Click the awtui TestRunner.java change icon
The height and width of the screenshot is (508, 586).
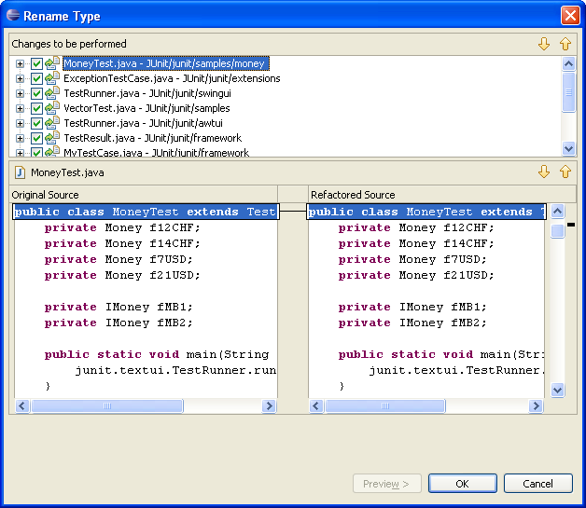click(x=52, y=123)
